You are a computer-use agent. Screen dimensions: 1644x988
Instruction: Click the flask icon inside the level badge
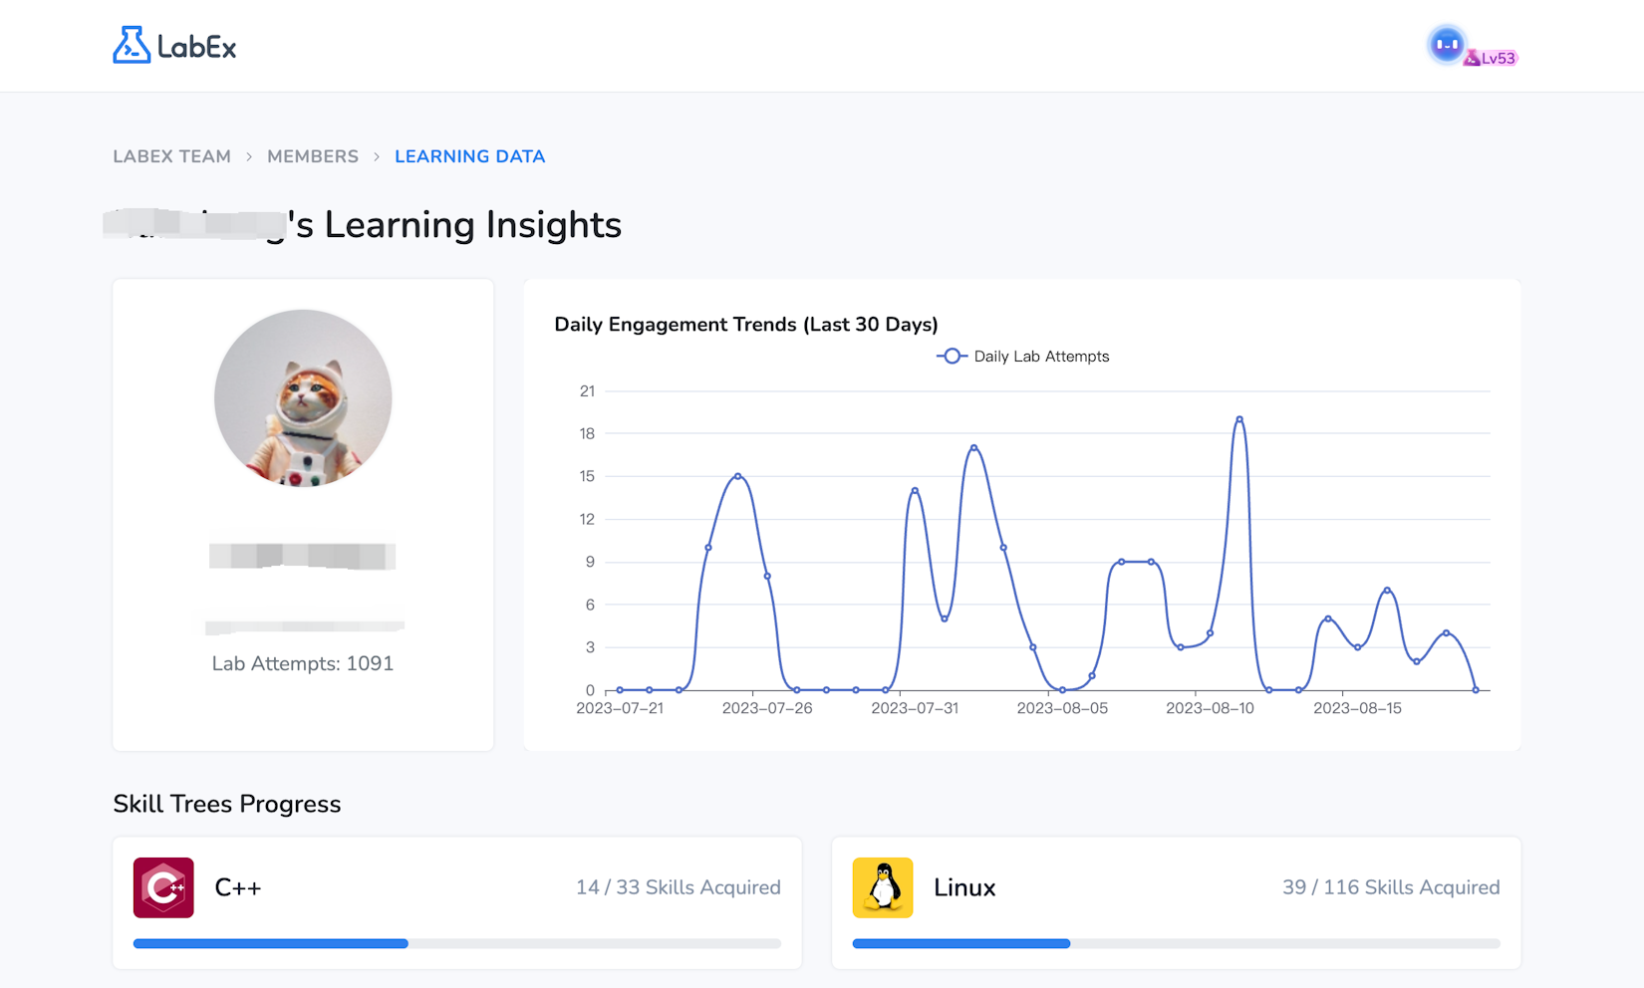click(x=1472, y=58)
